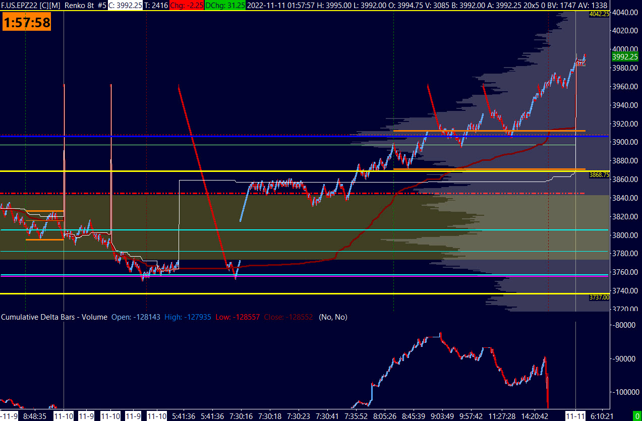Click the red Chg: -2.25 field
Viewport: 642px width, 421px height.
click(188, 5)
